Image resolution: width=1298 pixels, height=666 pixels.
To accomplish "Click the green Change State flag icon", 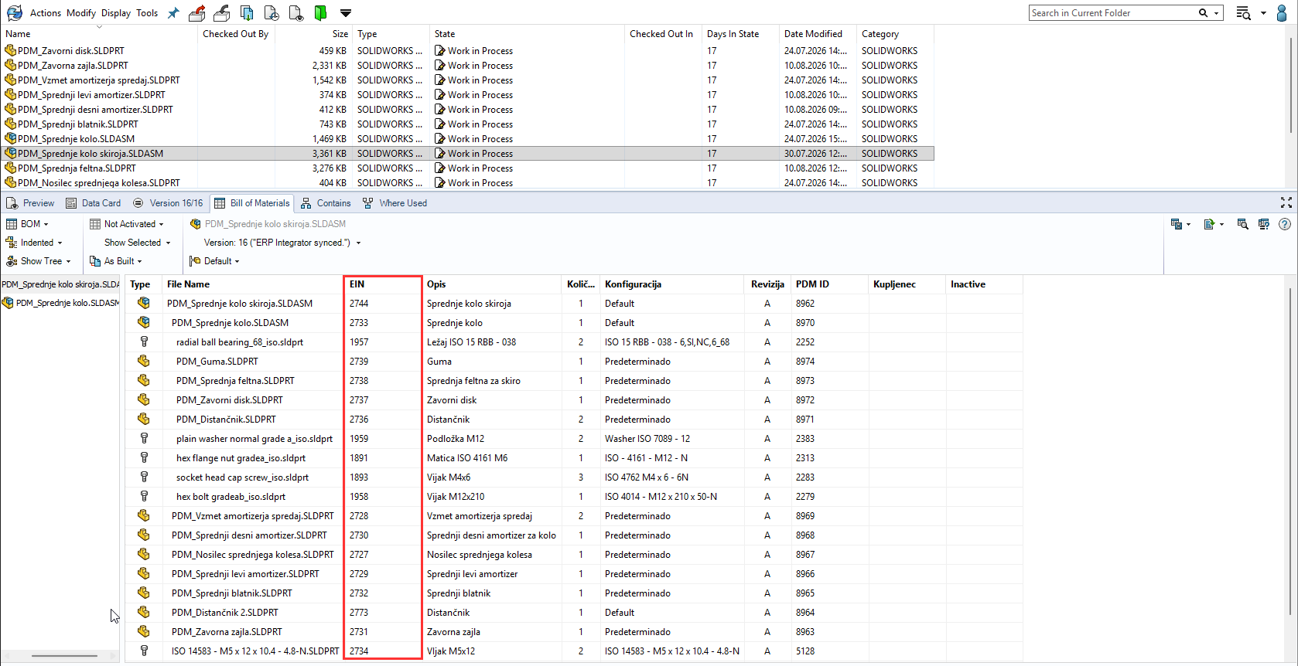I will [x=320, y=12].
